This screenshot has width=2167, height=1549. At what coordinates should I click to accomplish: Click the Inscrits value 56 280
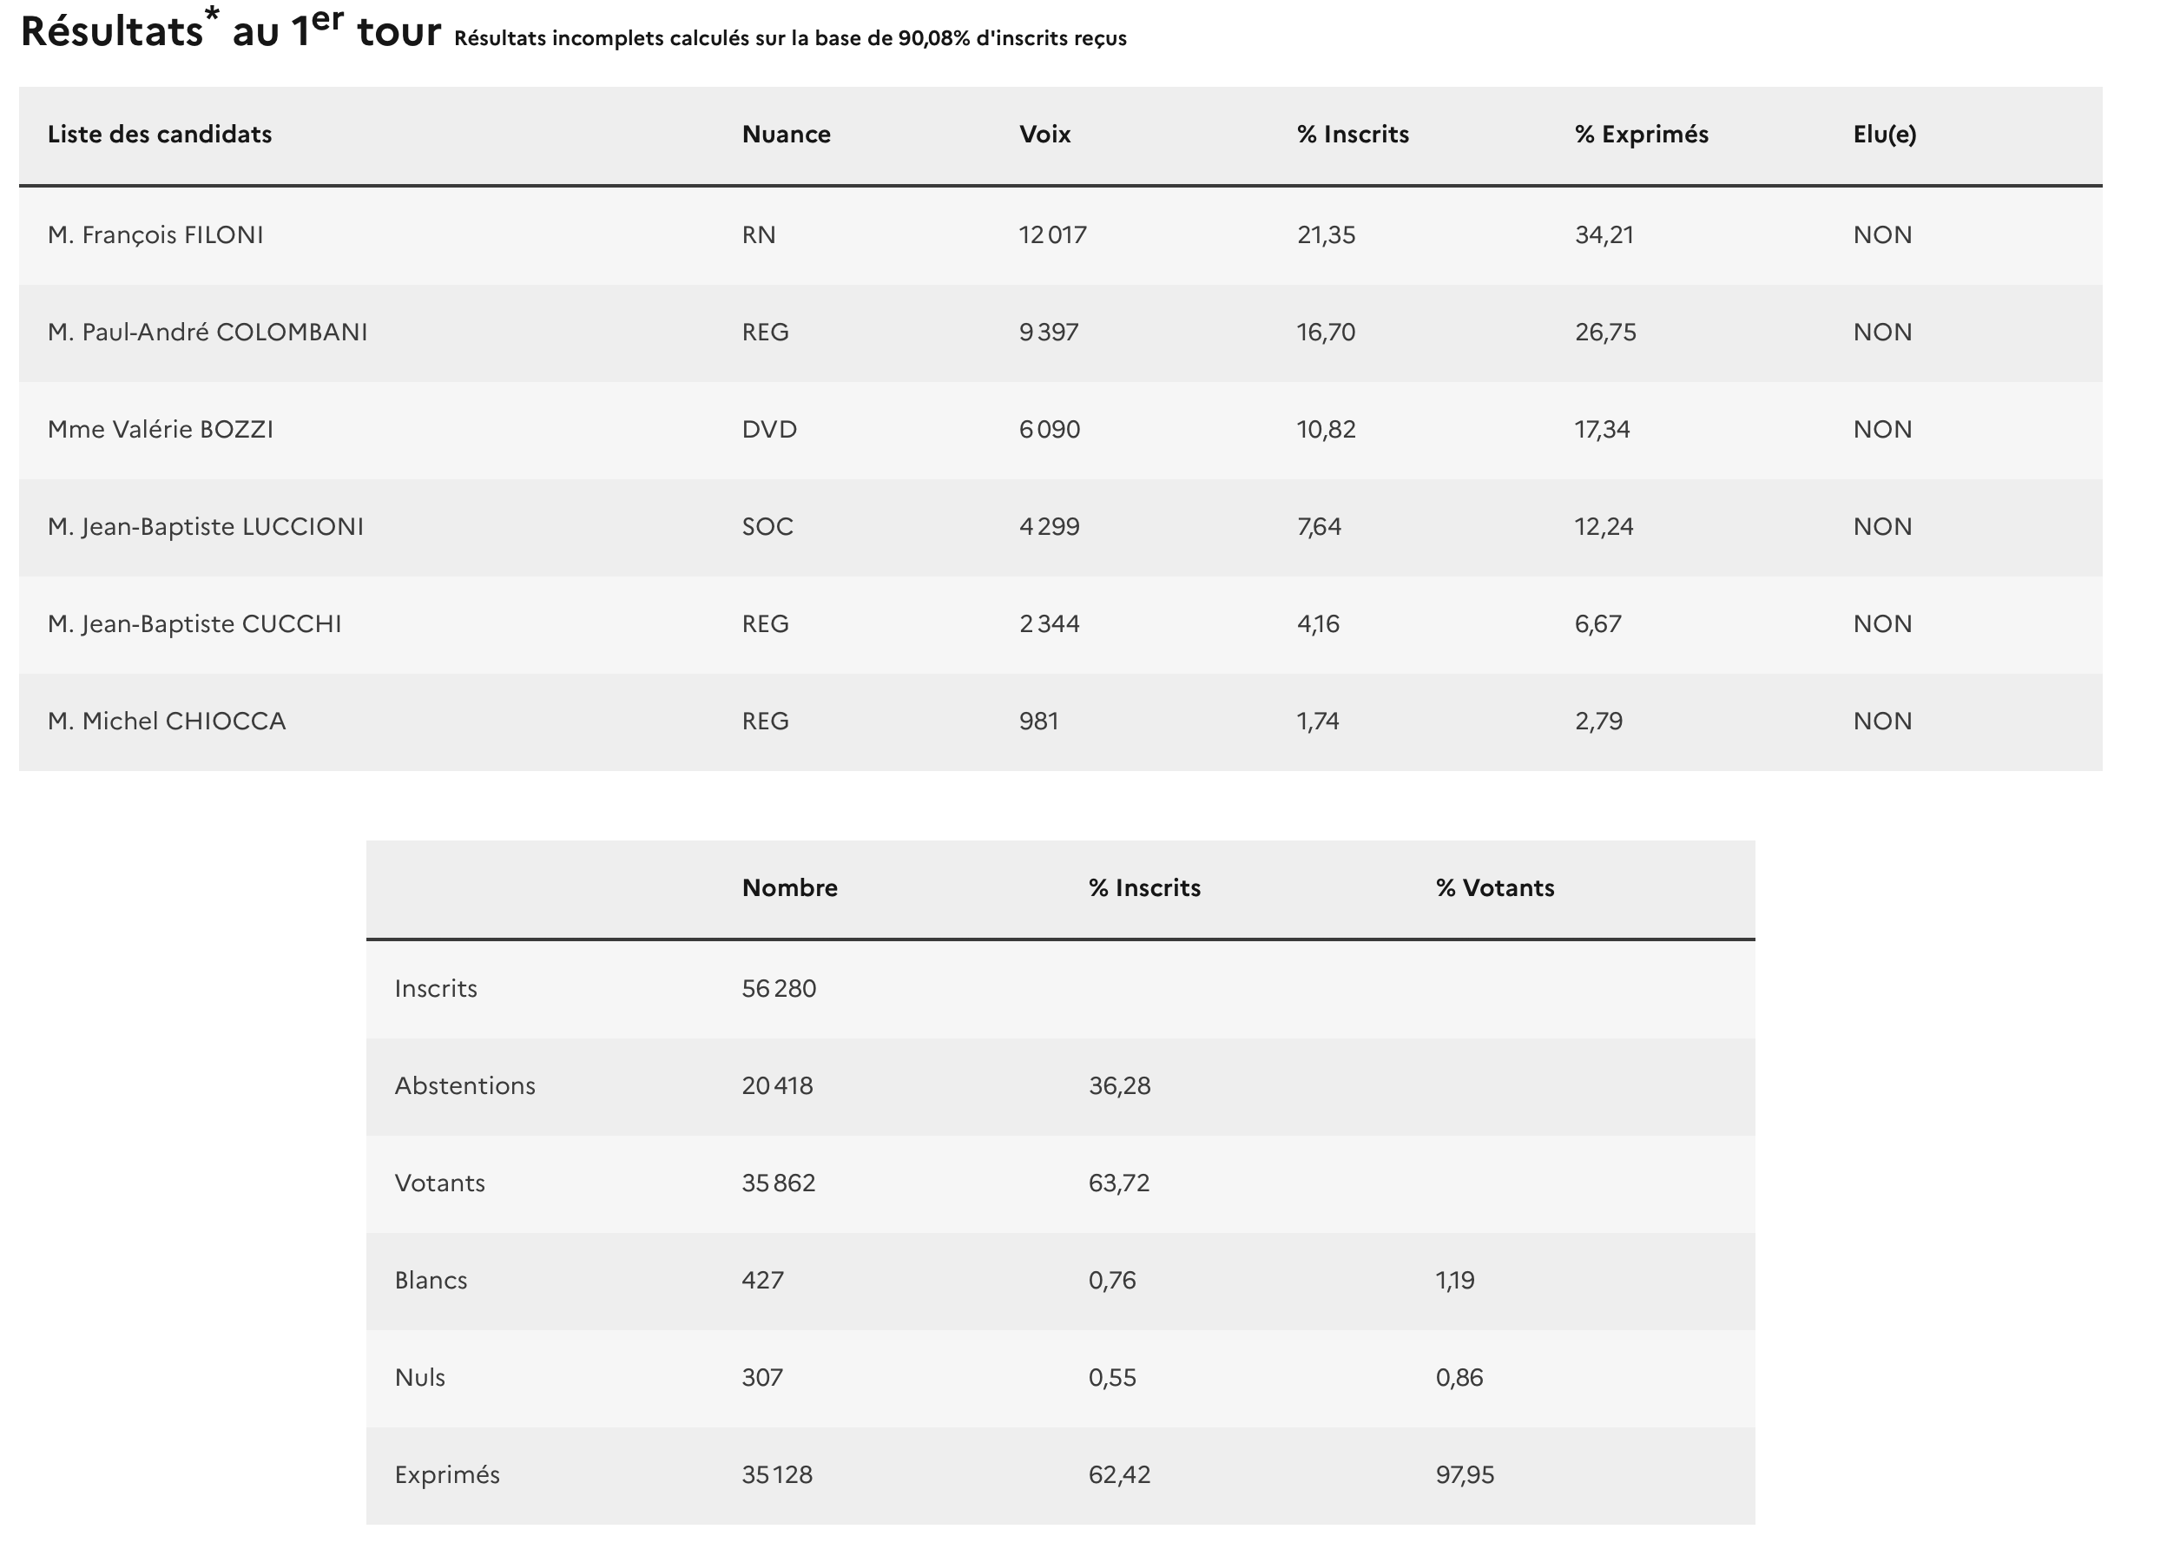(778, 988)
